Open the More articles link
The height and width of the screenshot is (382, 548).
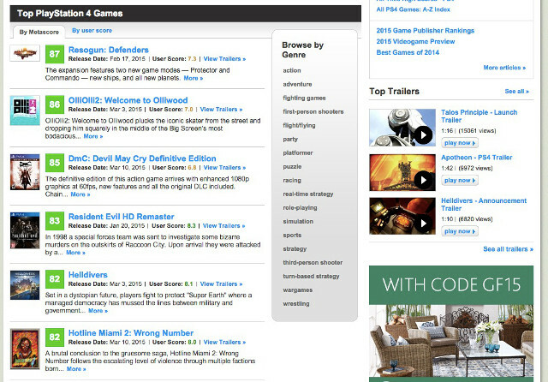(x=504, y=68)
